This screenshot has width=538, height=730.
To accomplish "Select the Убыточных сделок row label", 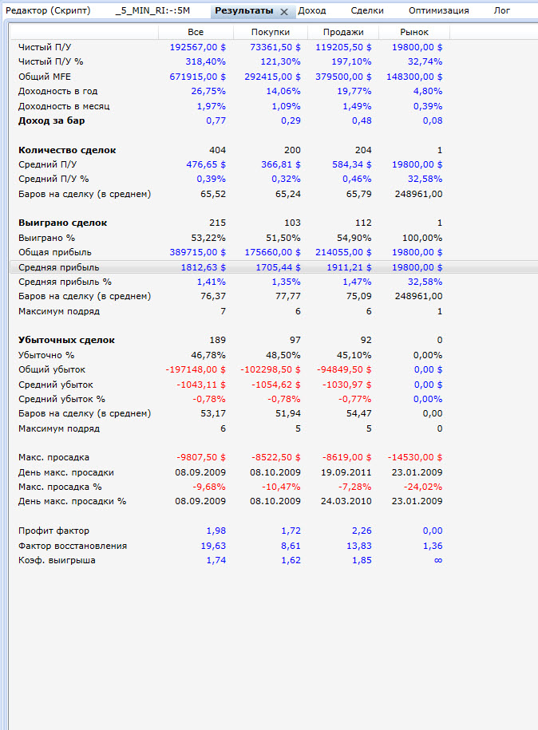I will click(x=66, y=340).
